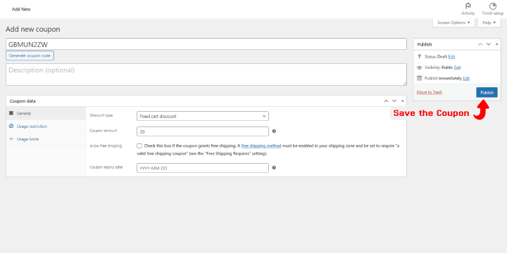Collapse the Coupon data panel

click(402, 101)
